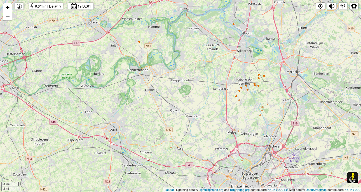
Task: Click the Vilvoorde label
Action: (x=270, y=136)
